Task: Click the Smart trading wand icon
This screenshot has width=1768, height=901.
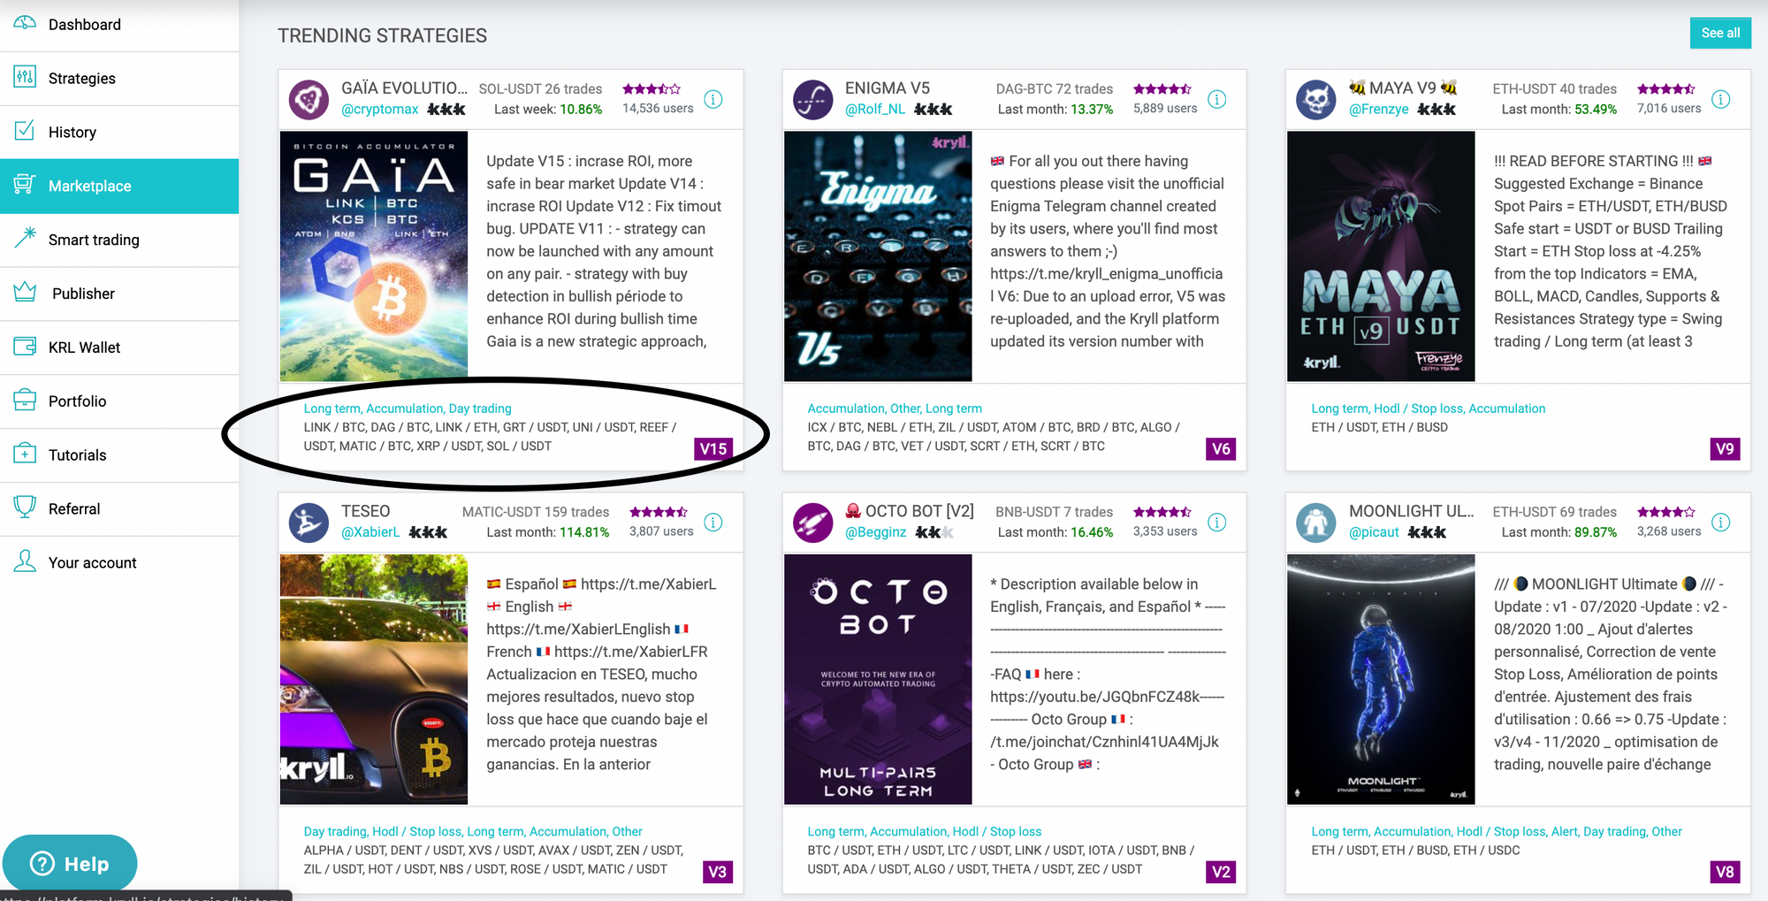Action: pos(25,239)
